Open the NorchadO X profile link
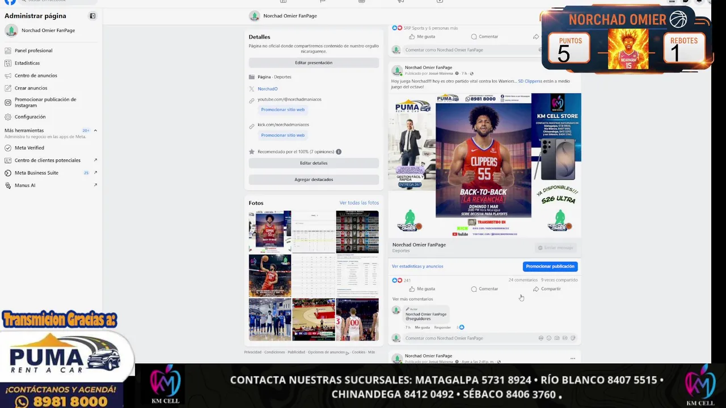 [268, 89]
